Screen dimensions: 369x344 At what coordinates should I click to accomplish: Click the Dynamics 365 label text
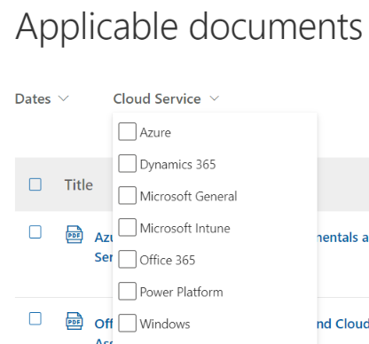click(x=177, y=164)
